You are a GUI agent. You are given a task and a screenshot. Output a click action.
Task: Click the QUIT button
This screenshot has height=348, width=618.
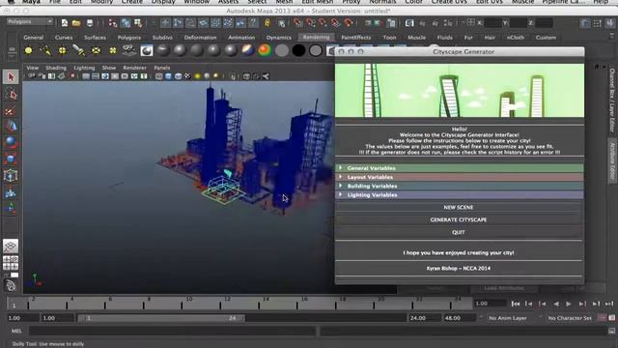(x=459, y=232)
